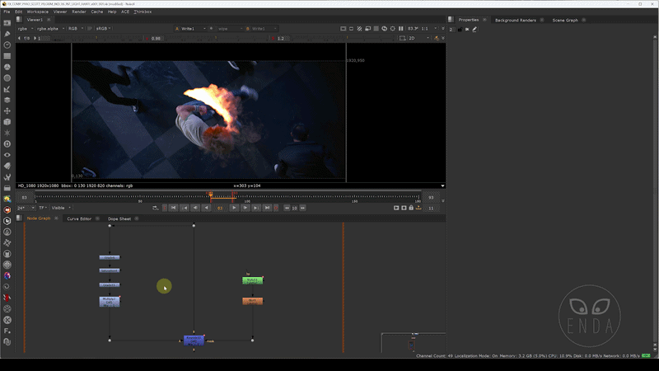Open the Keyer nodes toolbar icon
The height and width of the screenshot is (371, 659).
(7, 89)
